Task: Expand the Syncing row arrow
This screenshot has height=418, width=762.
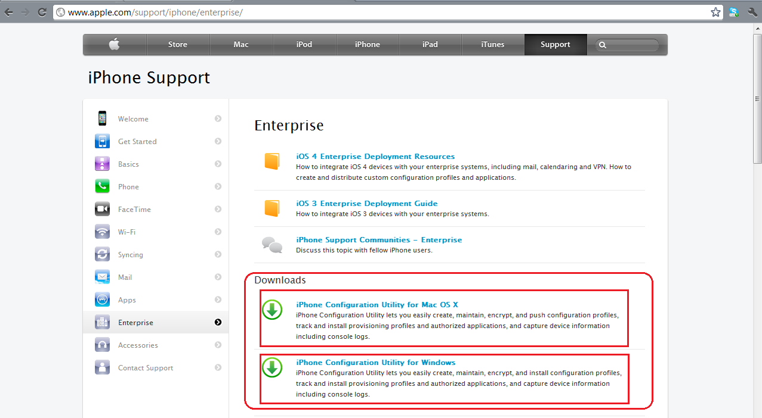Action: pos(218,254)
